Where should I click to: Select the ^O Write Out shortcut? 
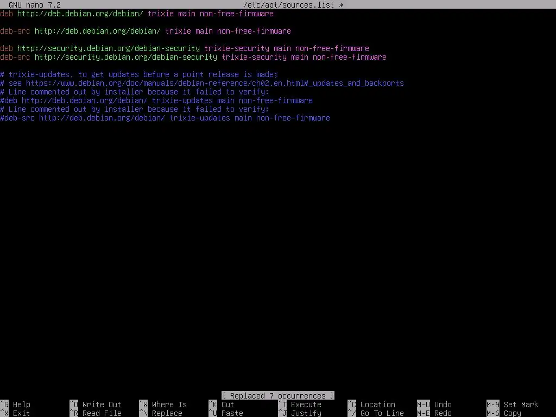click(96, 405)
